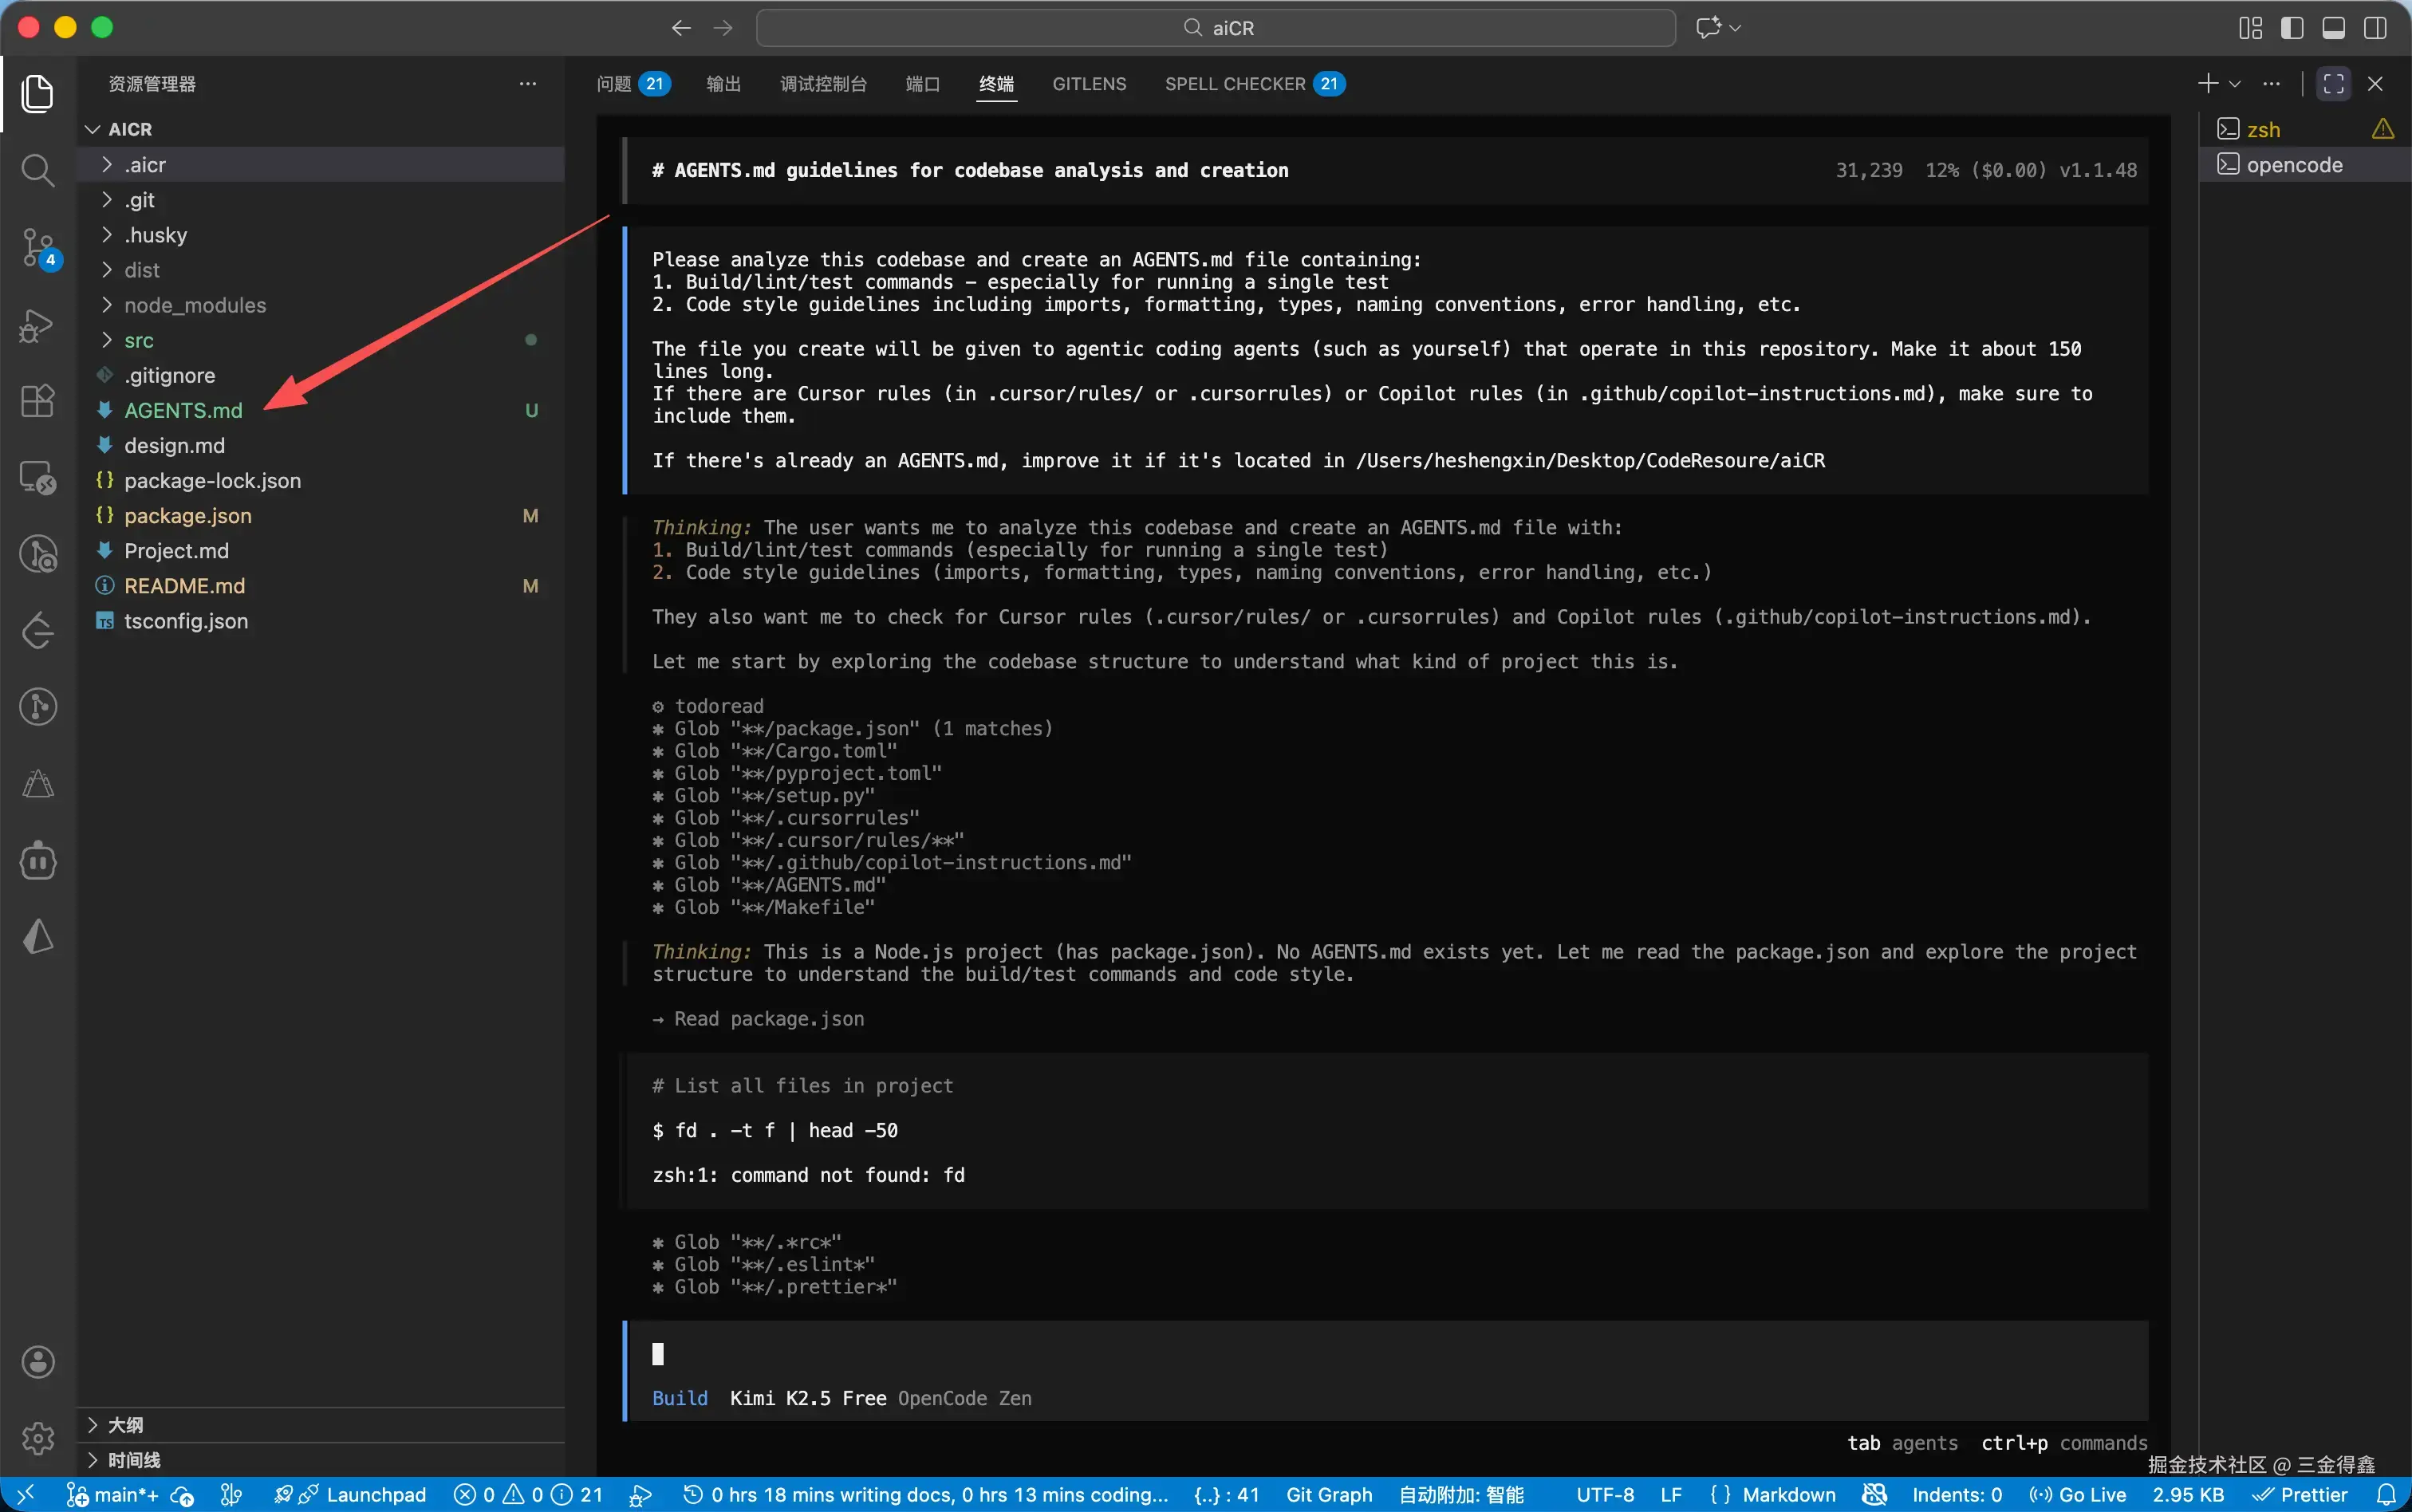This screenshot has width=2412, height=1512.
Task: Open the Manage settings gear icon
Action: point(38,1438)
